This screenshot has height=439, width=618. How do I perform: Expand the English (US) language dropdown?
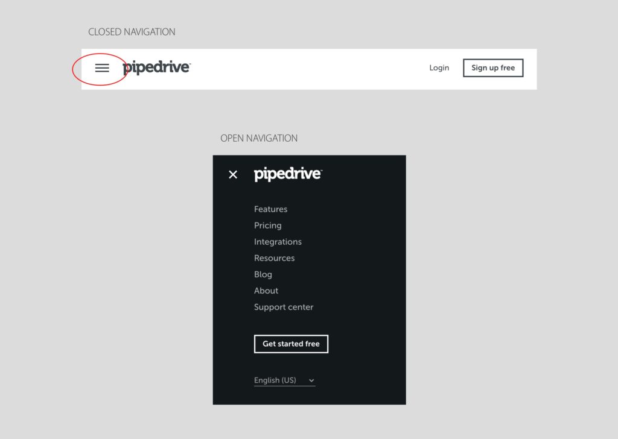coord(285,381)
